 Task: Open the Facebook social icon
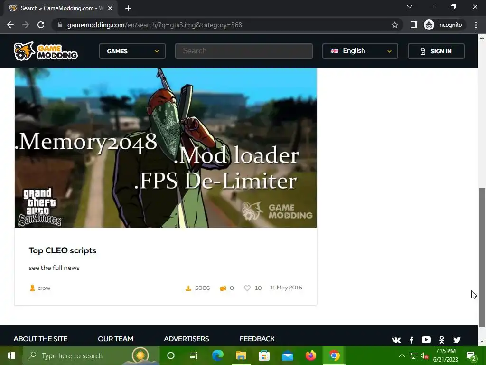[411, 340]
